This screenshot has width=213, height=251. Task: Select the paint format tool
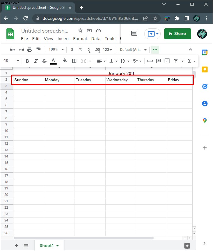pyautogui.click(x=38, y=50)
